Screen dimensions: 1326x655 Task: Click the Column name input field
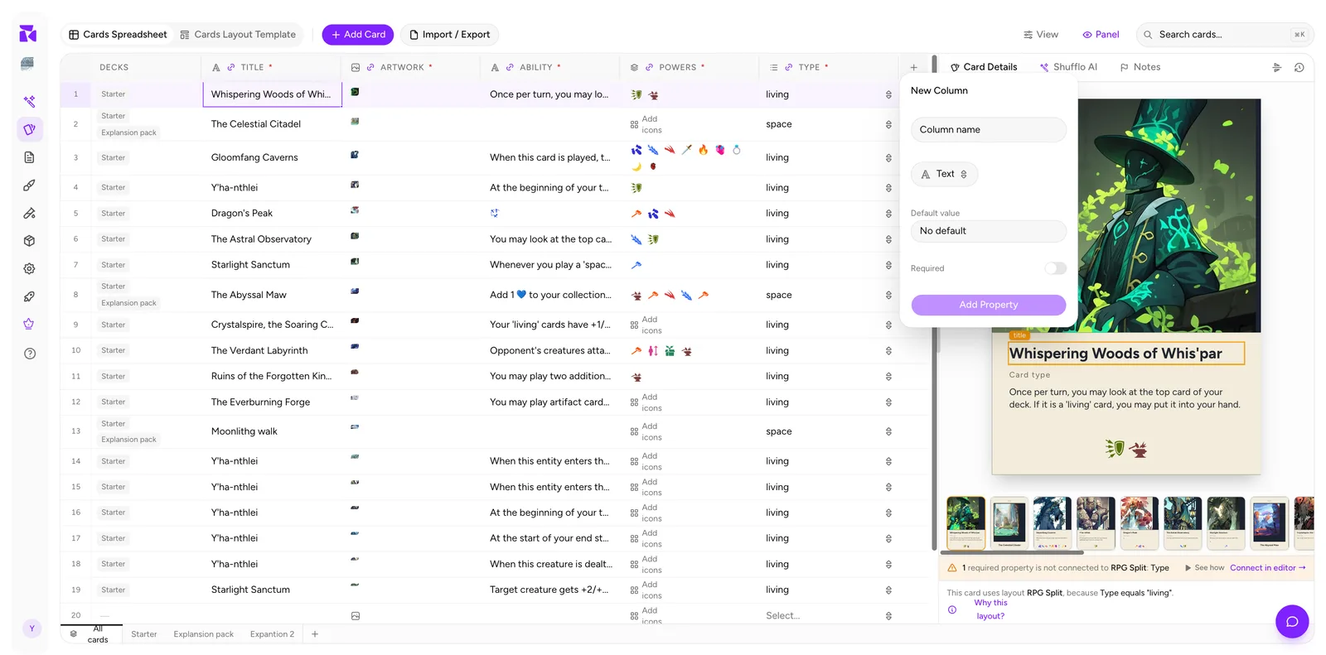(989, 130)
